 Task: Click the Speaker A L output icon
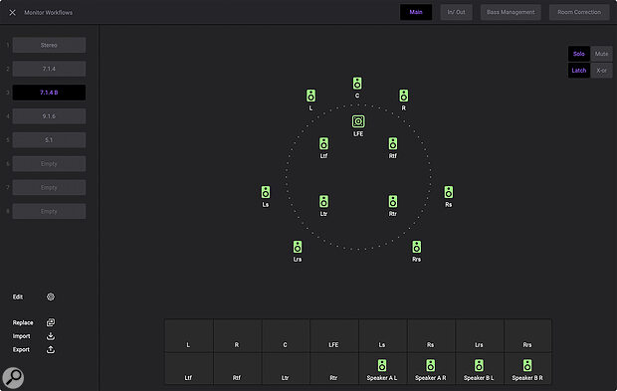(382, 365)
